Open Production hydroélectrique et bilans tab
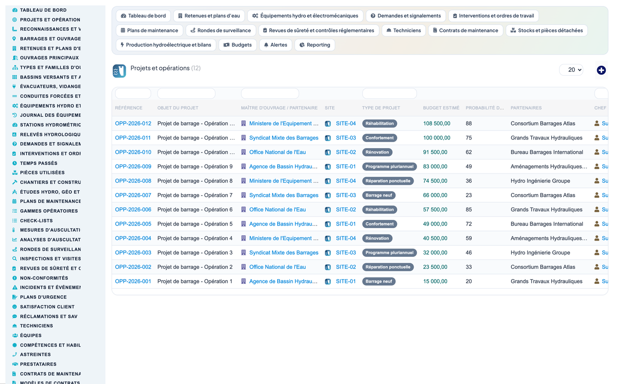 166,45
